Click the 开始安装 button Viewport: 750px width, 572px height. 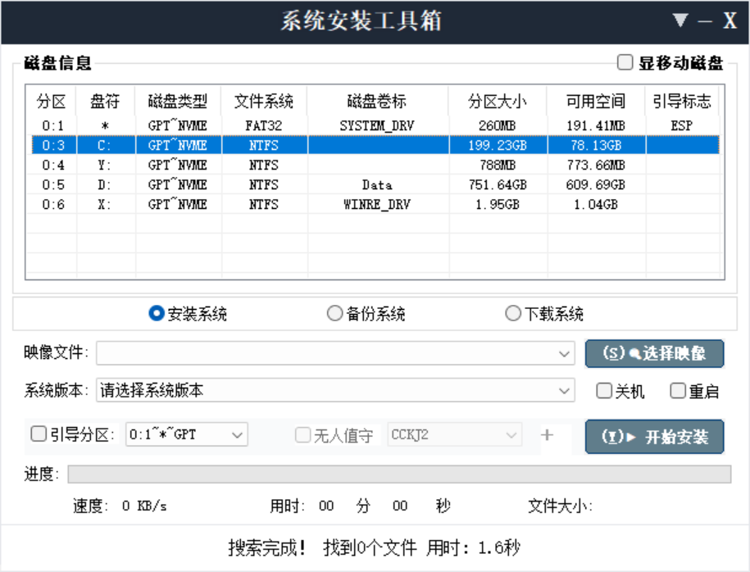pyautogui.click(x=654, y=437)
